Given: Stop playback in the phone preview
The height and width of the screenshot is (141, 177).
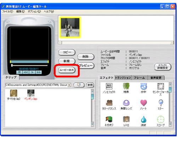Looking at the screenshot, I should tap(19, 72).
